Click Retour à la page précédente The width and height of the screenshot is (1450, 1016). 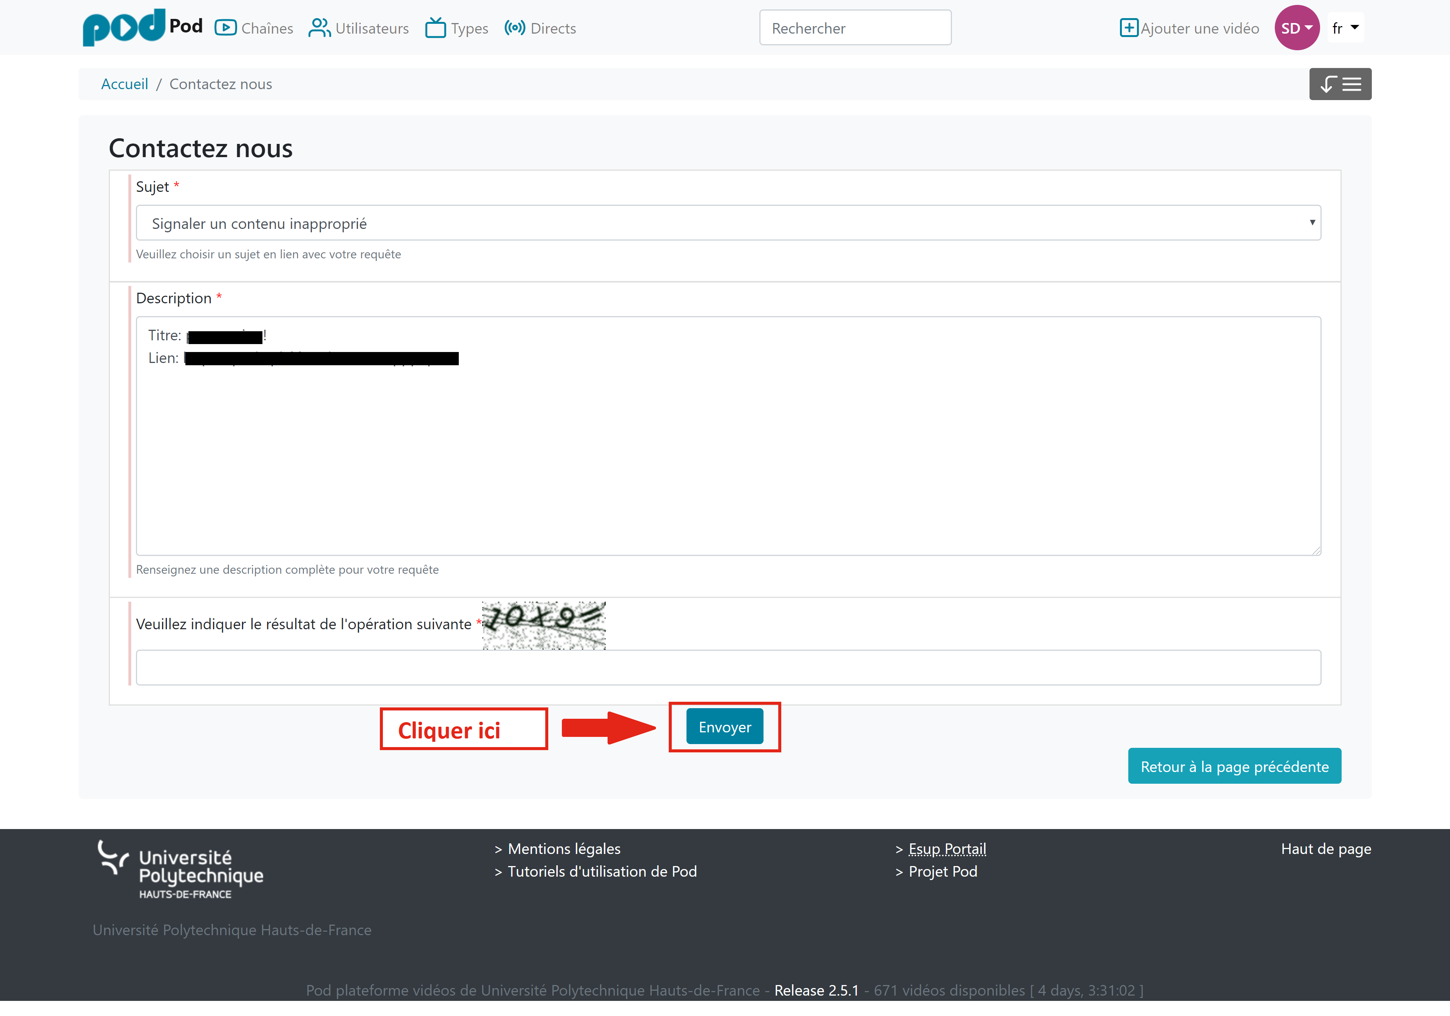[x=1234, y=766]
